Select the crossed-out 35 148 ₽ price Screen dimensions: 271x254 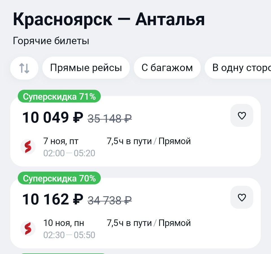tap(110, 118)
